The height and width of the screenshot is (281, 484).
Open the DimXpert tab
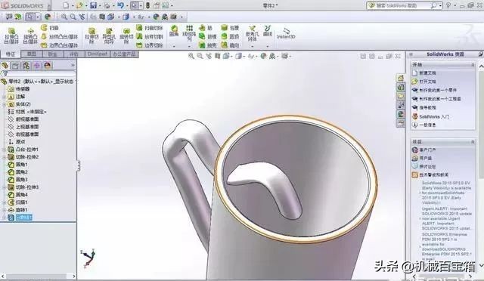click(98, 54)
